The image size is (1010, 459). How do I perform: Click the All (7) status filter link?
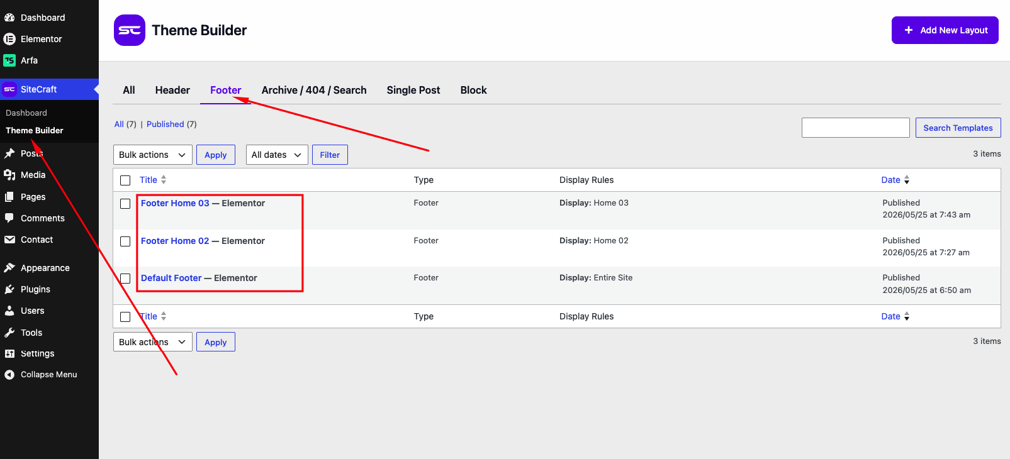click(x=125, y=124)
